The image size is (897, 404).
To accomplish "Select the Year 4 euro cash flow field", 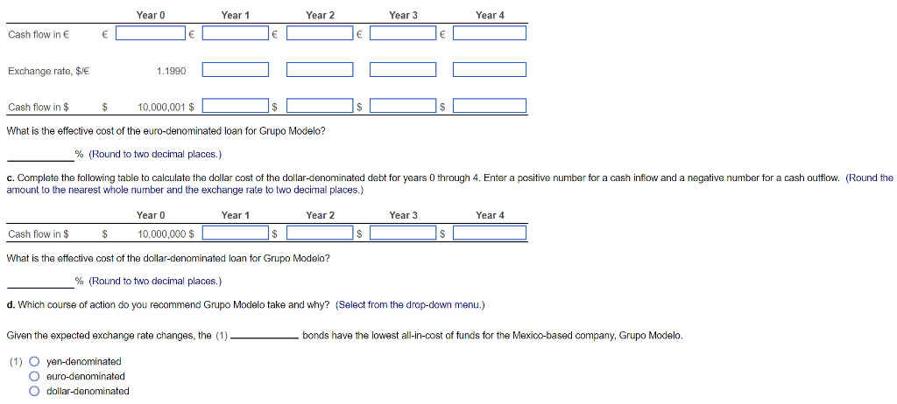I will point(489,33).
